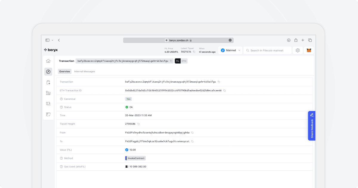Switch transaction hash format to ETH
Viewport: 358px width, 188px height.
(x=184, y=61)
